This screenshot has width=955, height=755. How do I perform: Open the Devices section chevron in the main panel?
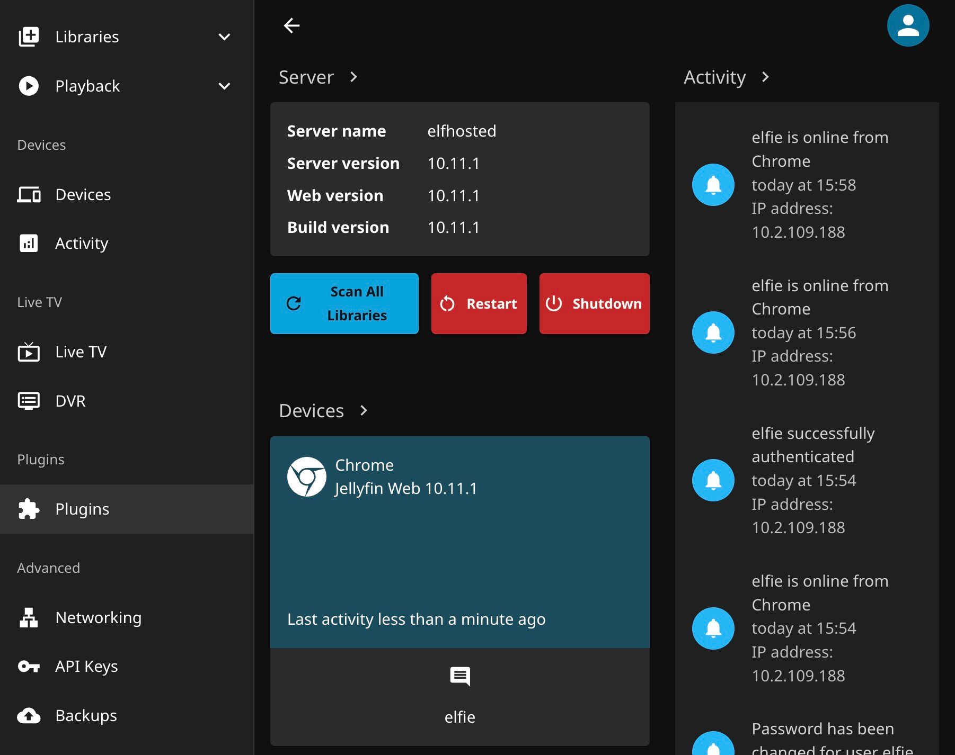coord(364,410)
